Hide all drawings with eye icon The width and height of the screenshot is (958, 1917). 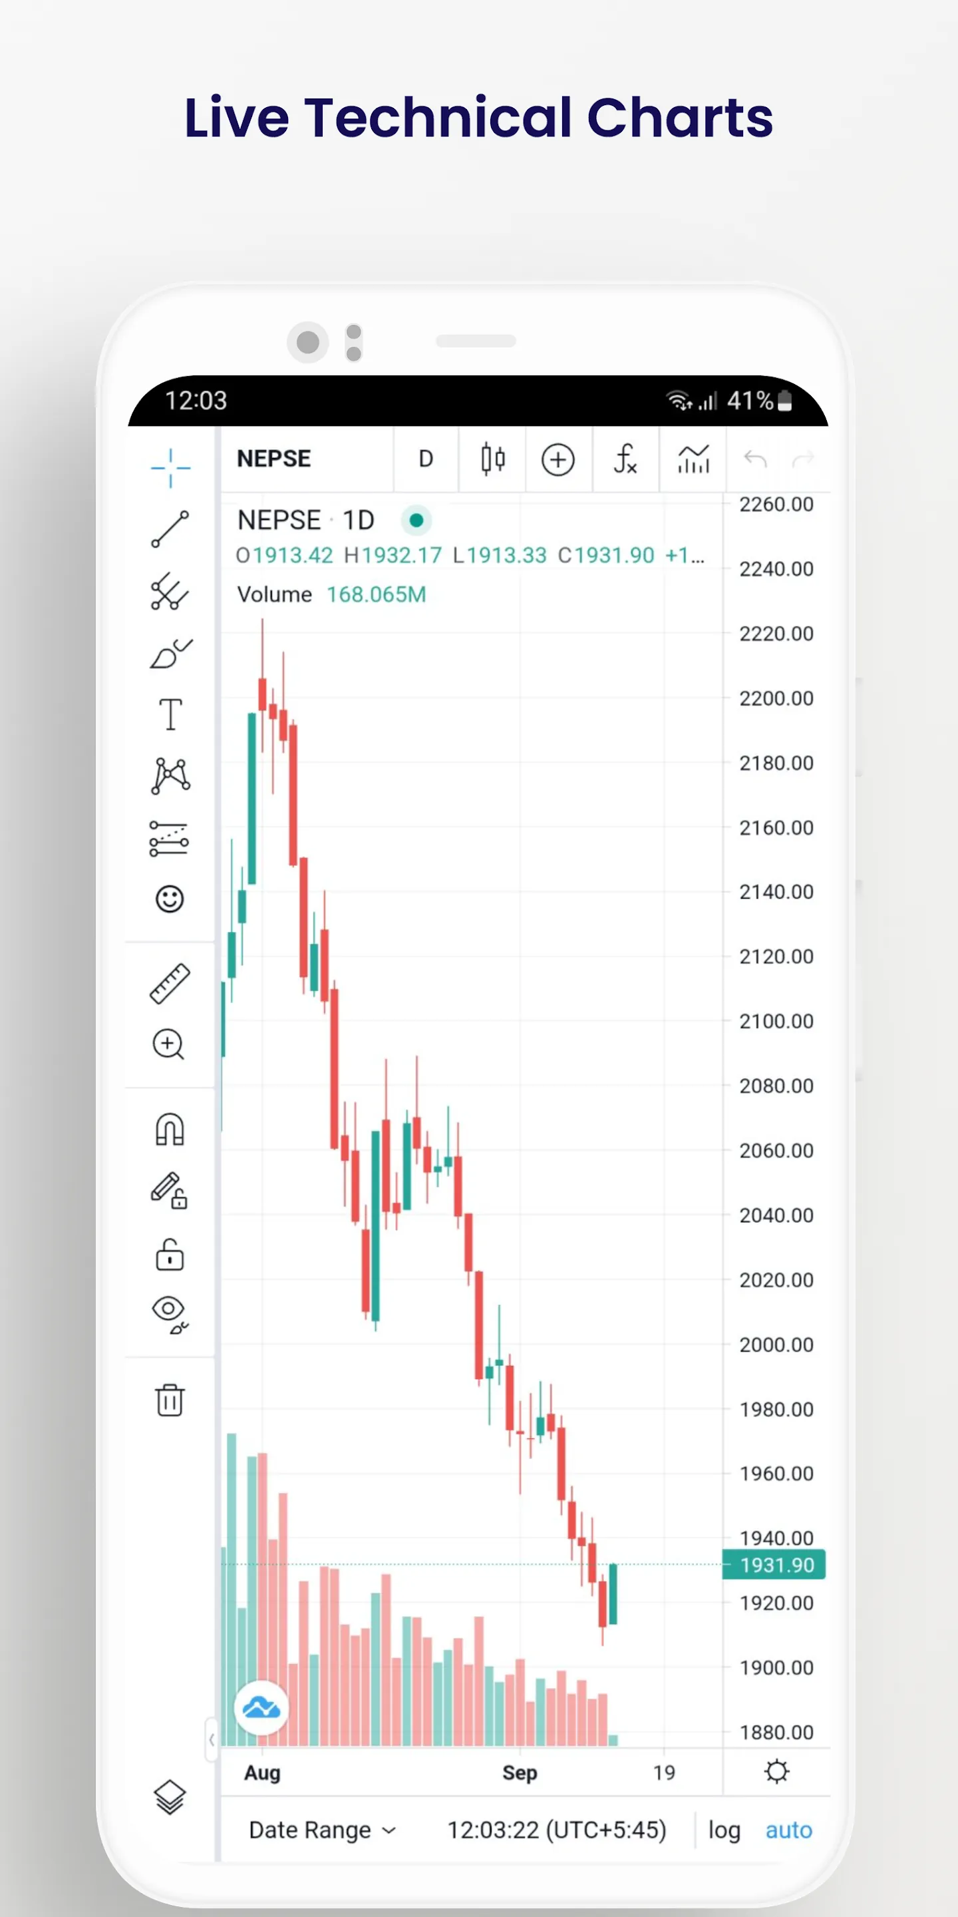click(x=170, y=1315)
